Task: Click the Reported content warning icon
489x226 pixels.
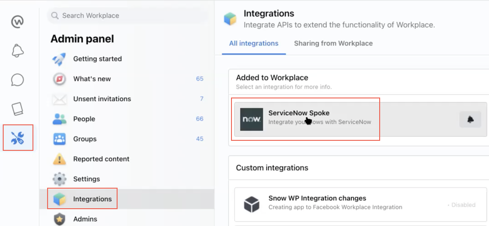Action: [x=59, y=159]
